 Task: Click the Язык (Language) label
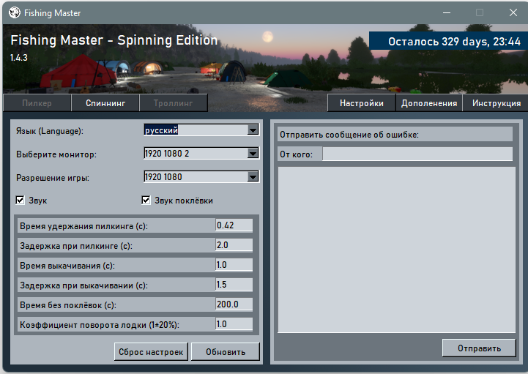(x=50, y=131)
